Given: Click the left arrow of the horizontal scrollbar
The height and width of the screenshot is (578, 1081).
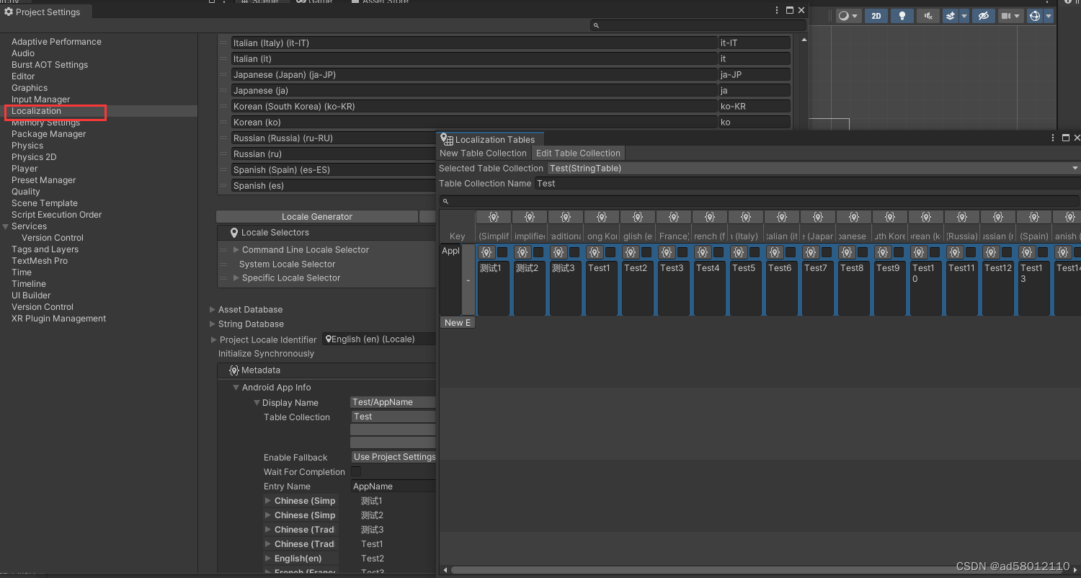Looking at the screenshot, I should pos(445,570).
